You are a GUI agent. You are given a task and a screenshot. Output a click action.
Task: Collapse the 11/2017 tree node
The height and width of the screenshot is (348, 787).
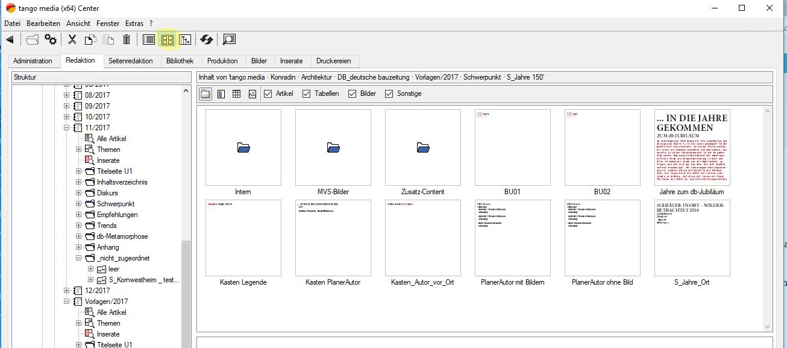[67, 128]
